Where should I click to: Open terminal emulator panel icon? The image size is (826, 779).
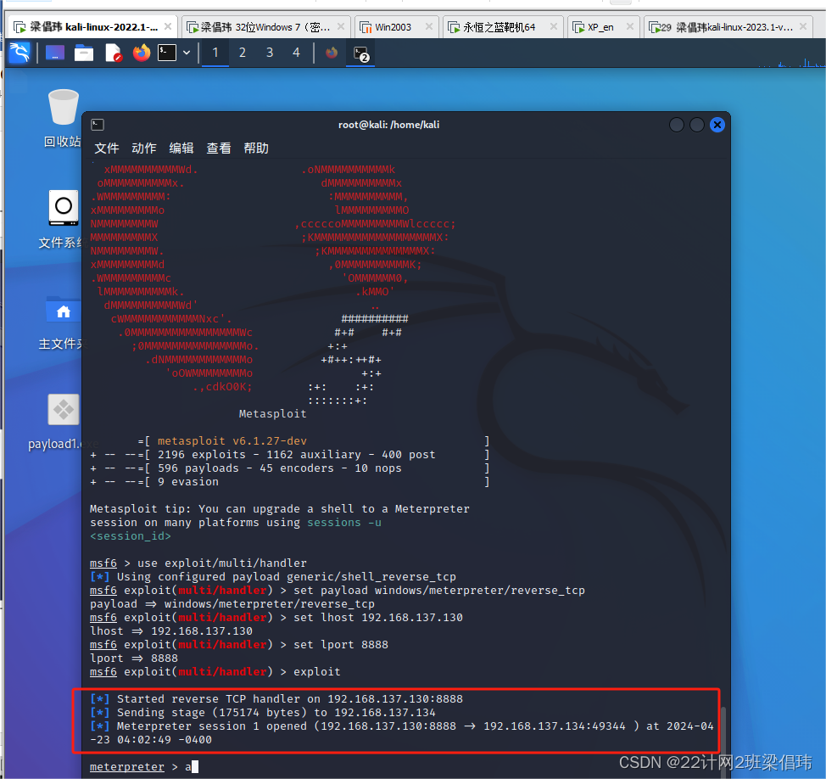coord(167,53)
